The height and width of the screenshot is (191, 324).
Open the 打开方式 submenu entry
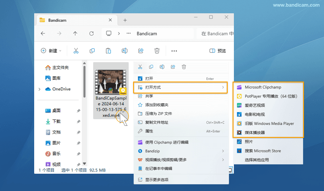pyautogui.click(x=180, y=87)
